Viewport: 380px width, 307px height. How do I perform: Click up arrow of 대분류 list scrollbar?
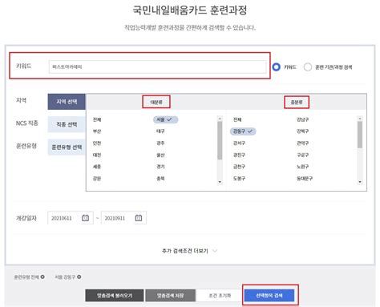pos(220,119)
